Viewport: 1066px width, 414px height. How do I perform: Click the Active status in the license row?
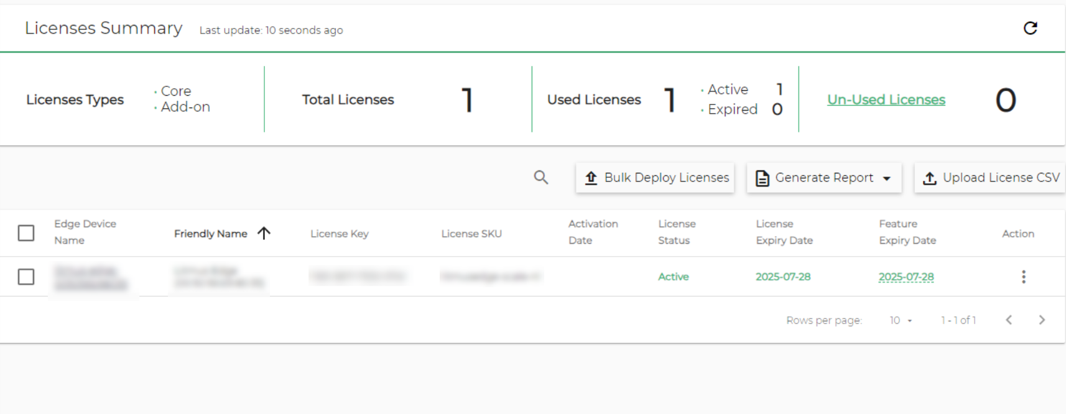click(x=674, y=277)
